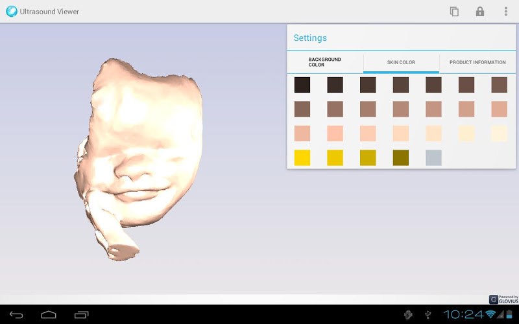Choose the second yellow gold swatch

click(x=335, y=157)
